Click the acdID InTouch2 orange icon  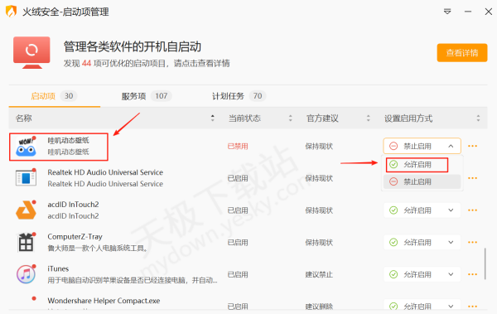(x=26, y=210)
